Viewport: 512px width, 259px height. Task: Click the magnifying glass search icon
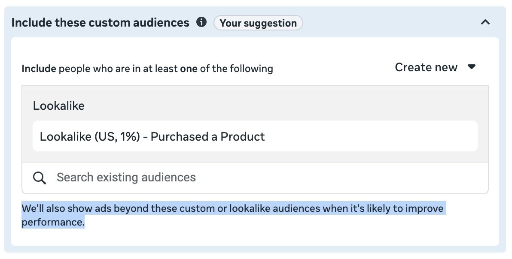40,178
